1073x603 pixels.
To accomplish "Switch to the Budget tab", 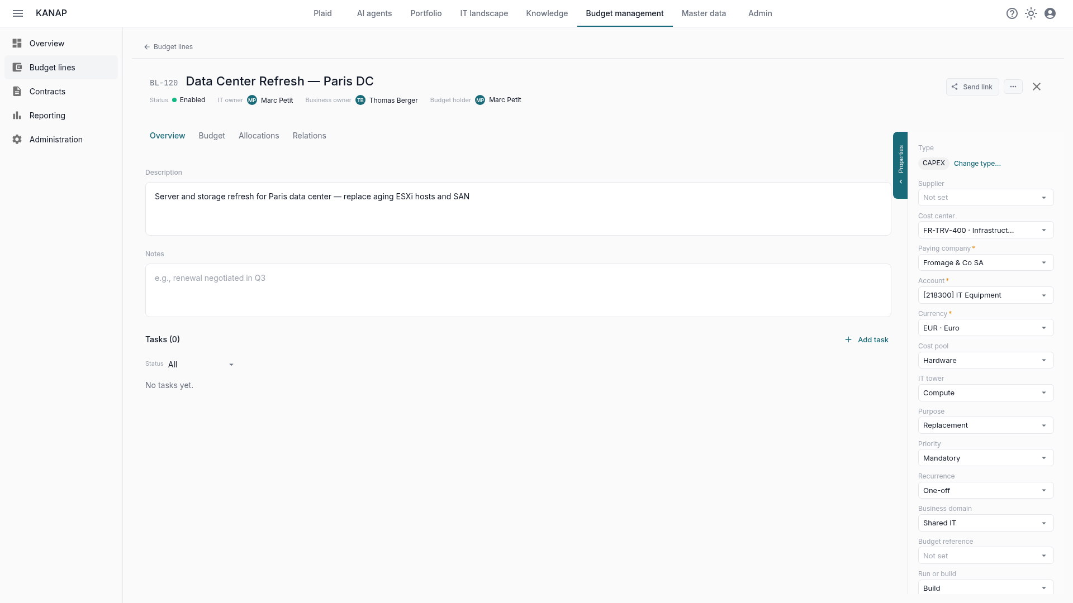I will (x=212, y=136).
